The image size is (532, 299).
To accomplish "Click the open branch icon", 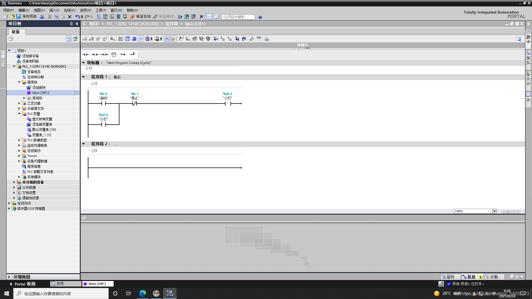I will (123, 55).
